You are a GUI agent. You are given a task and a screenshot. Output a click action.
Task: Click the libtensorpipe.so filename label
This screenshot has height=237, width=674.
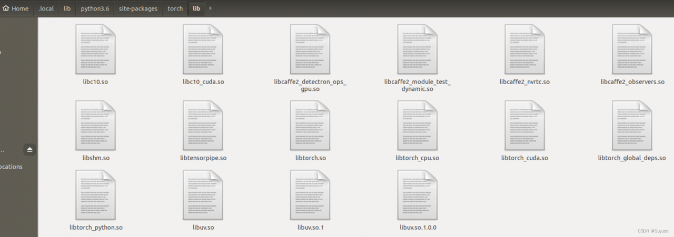pos(203,158)
